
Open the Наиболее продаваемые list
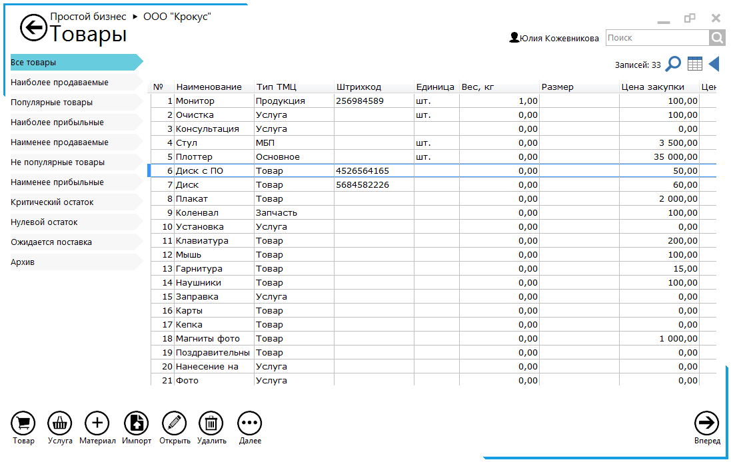pyautogui.click(x=77, y=83)
